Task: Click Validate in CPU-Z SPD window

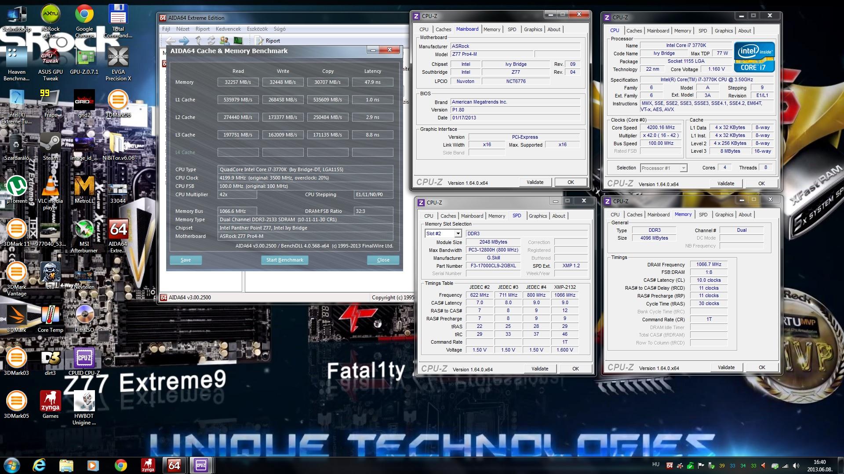Action: (540, 369)
